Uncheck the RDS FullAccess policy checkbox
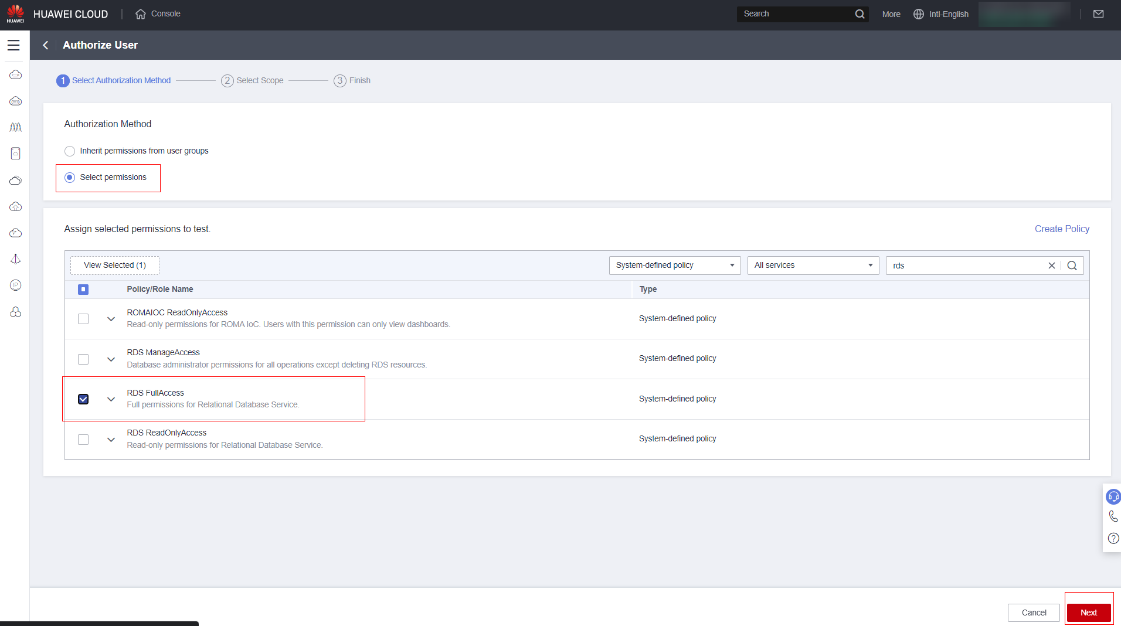The height and width of the screenshot is (626, 1121). pos(83,399)
